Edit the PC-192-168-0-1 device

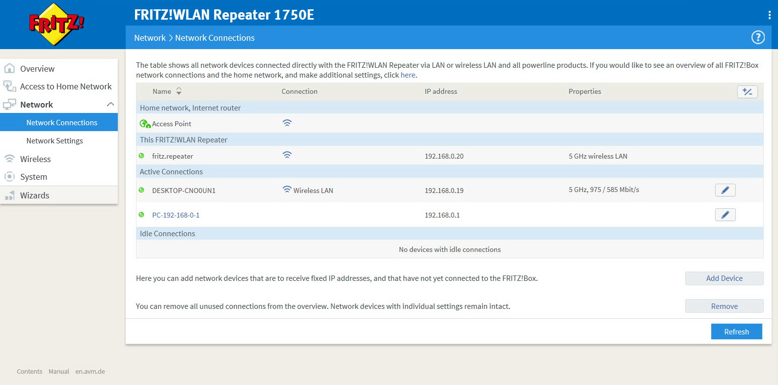click(725, 215)
